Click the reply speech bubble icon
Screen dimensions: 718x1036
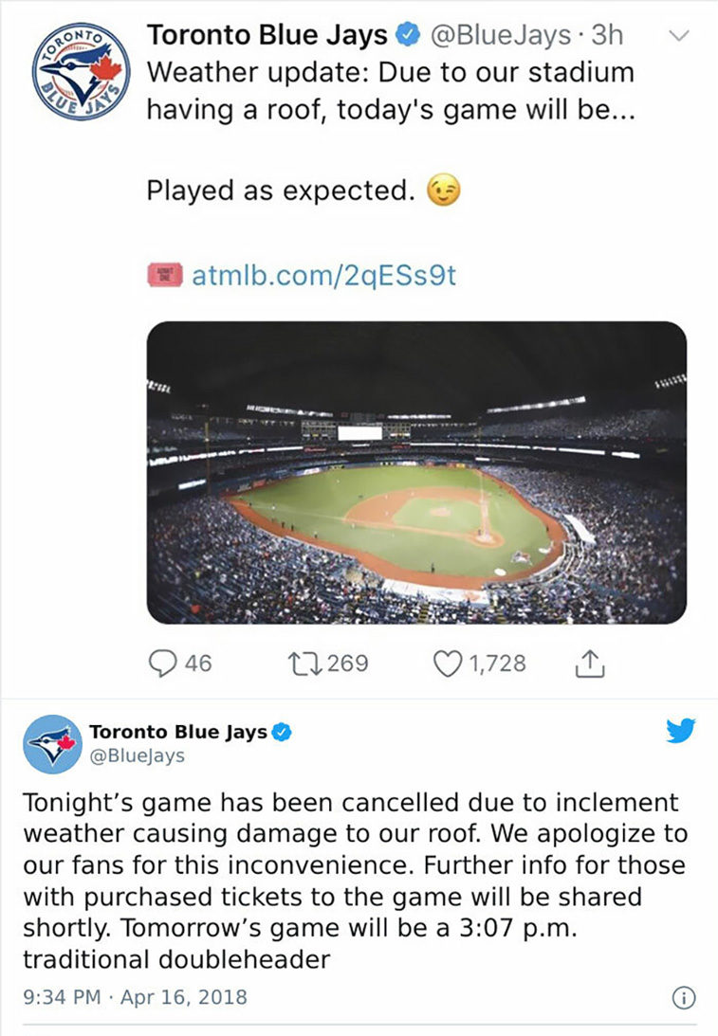(162, 663)
